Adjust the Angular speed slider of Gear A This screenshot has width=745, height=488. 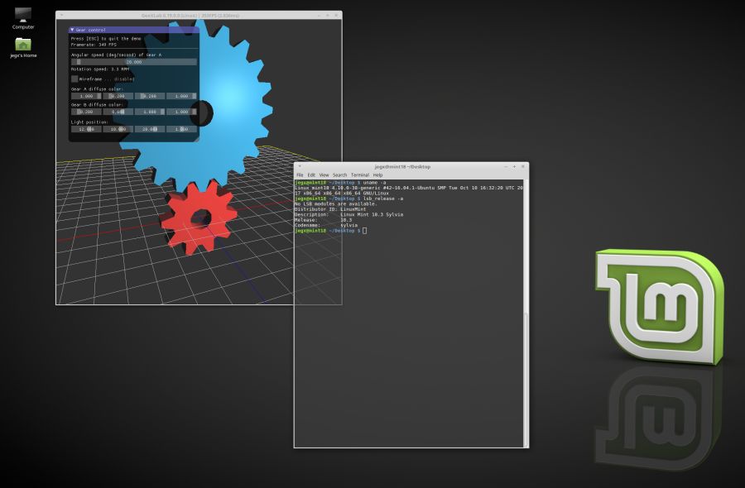[x=133, y=62]
